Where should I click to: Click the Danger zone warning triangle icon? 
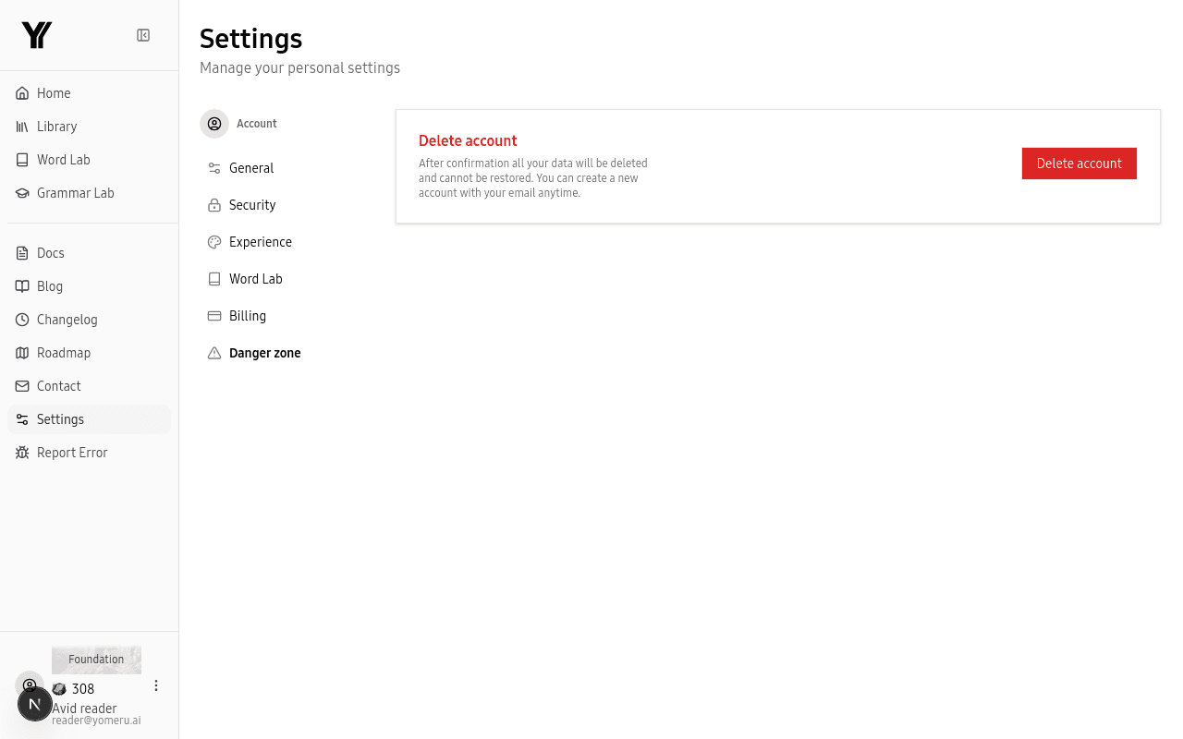tap(214, 352)
